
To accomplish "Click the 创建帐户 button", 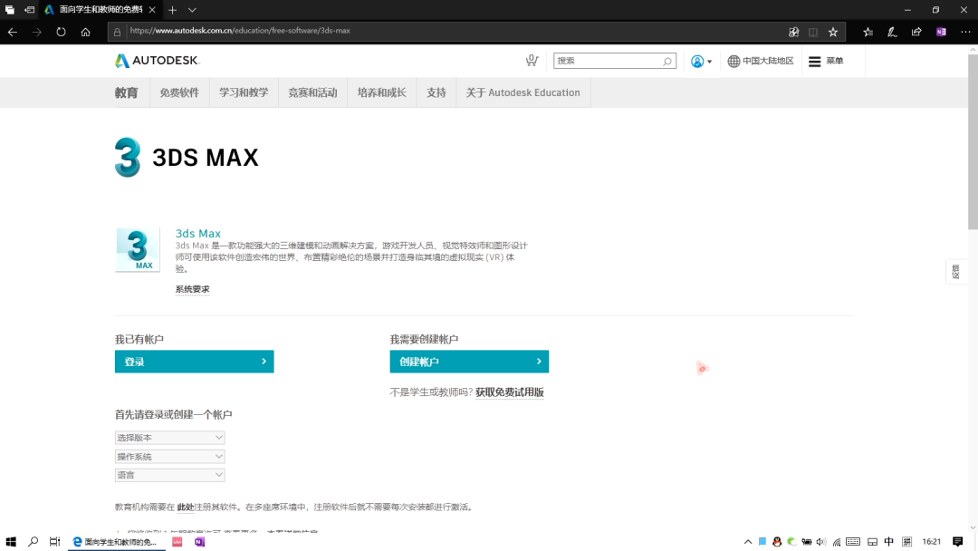I will point(469,362).
